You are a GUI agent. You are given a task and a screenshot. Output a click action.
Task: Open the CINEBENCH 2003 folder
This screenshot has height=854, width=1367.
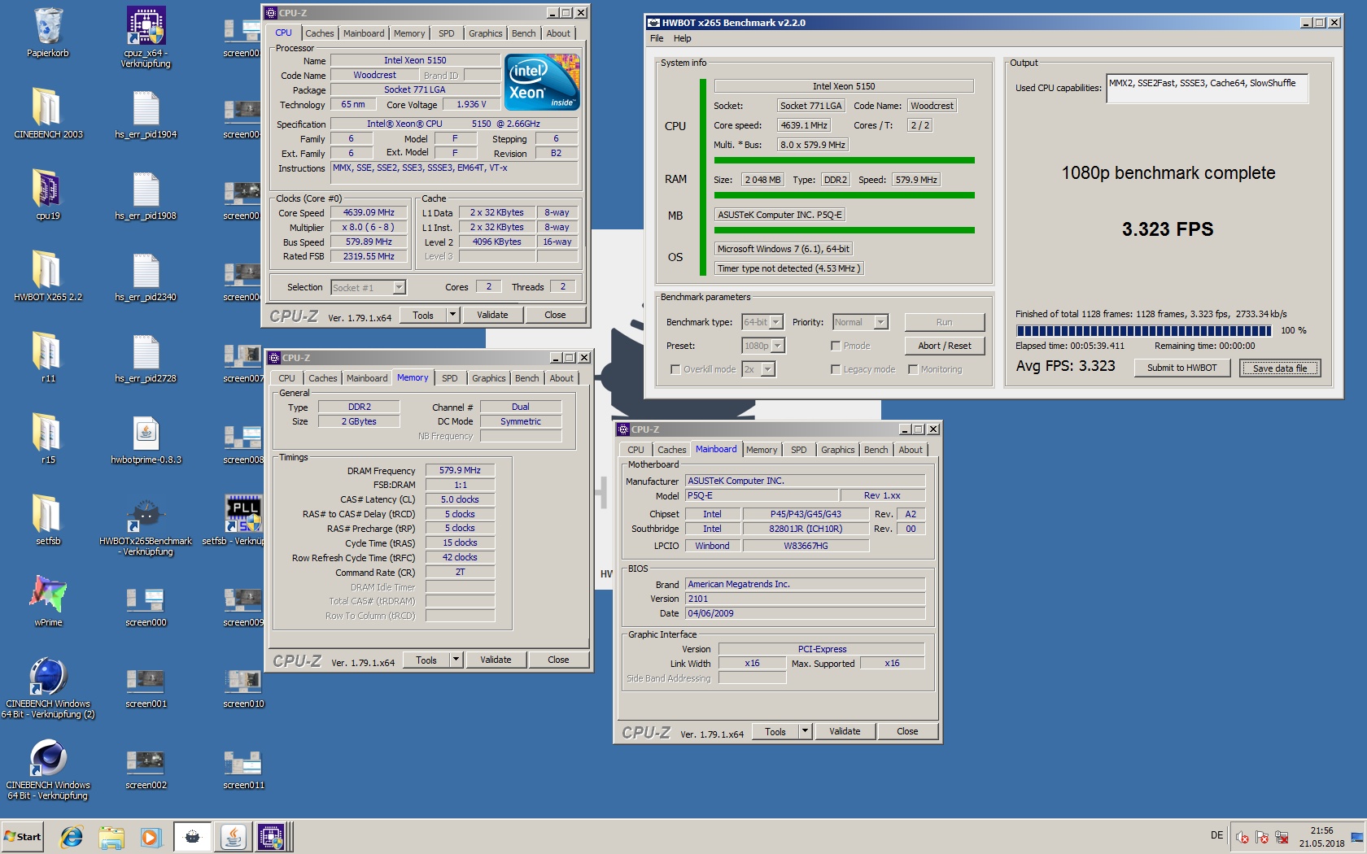click(48, 114)
